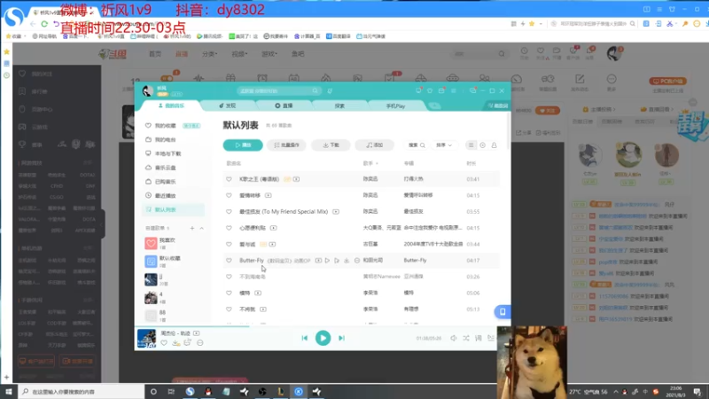709x399 pixels.
Task: Open desktop lyrics icon in Kugou player bar
Action: click(479, 338)
